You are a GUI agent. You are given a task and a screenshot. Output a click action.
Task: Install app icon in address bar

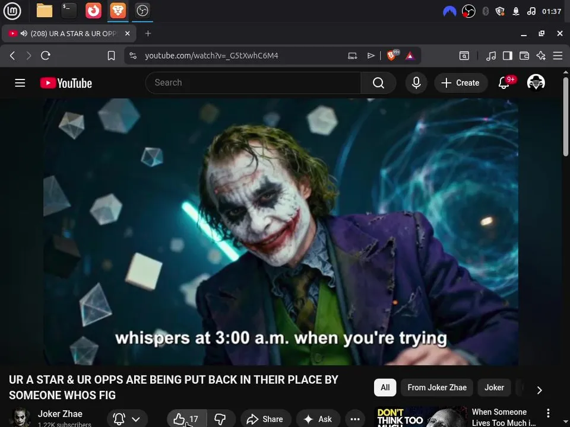(x=352, y=56)
